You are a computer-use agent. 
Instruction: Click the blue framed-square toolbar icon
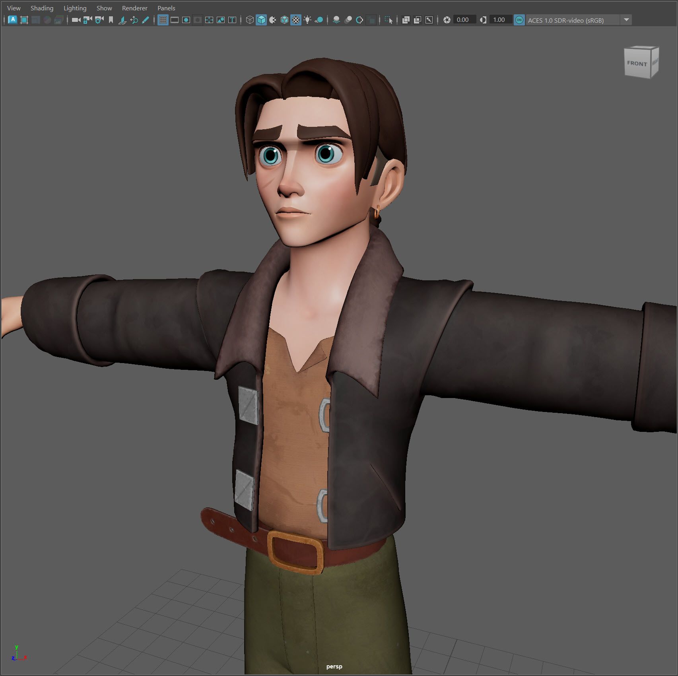[x=24, y=19]
